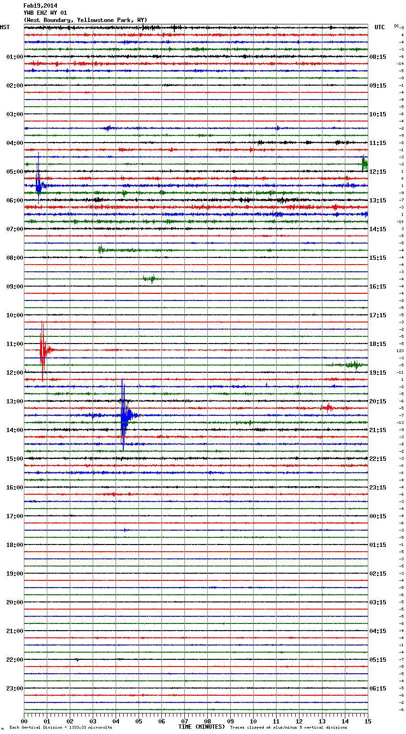
Task: Click the '03:15' UTC time label
Action: click(378, 602)
